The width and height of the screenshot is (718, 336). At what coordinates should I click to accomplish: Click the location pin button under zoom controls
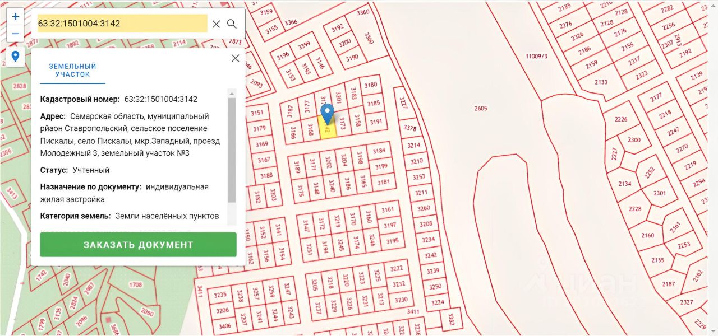(15, 57)
